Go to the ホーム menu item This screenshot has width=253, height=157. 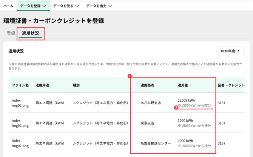(8, 6)
